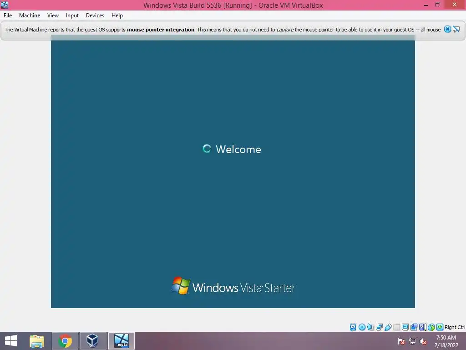
Task: Open File Explorer from the taskbar
Action: 37,341
